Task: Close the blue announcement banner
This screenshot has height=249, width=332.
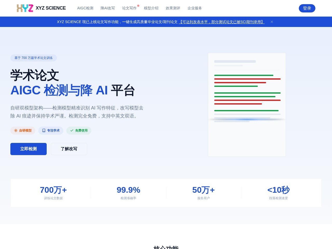Action: pos(272,22)
